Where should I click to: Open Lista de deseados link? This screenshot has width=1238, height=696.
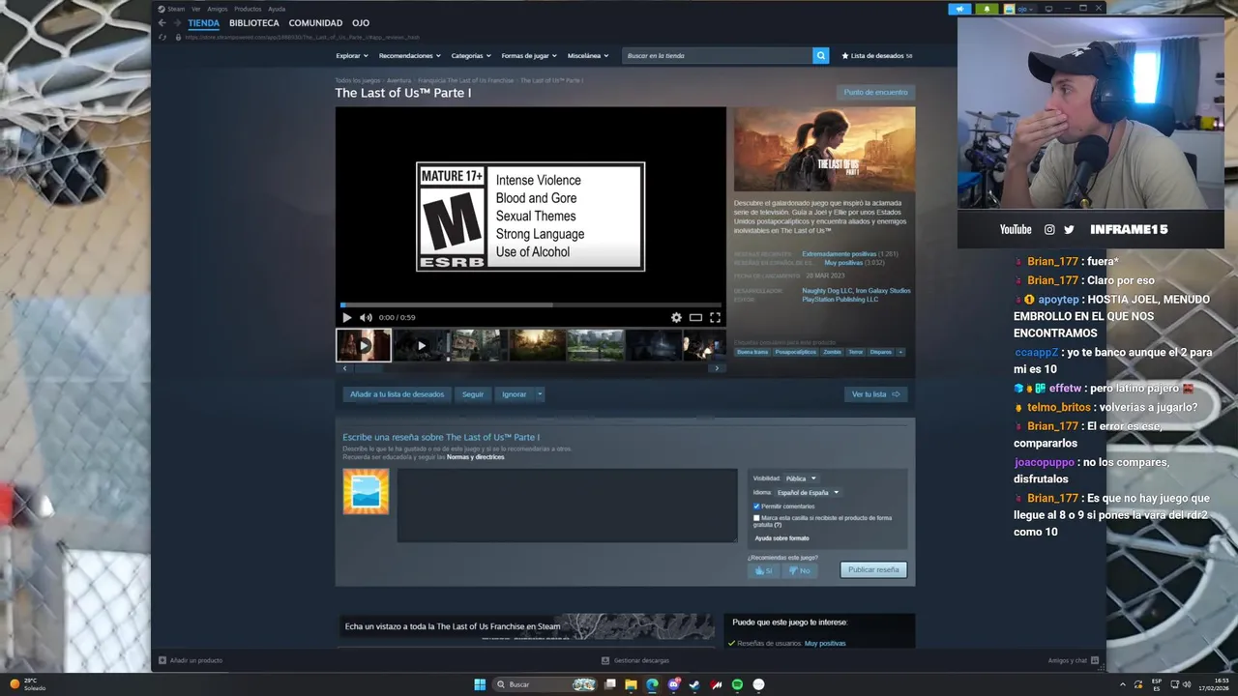pos(877,56)
